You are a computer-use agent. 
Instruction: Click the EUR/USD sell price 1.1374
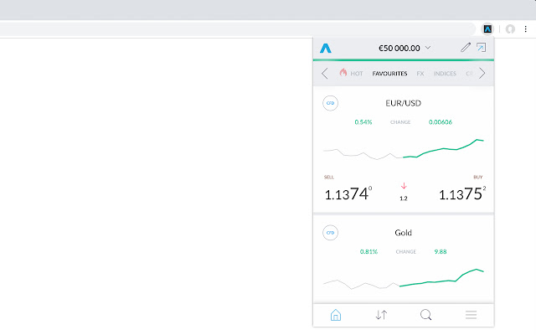[348, 193]
